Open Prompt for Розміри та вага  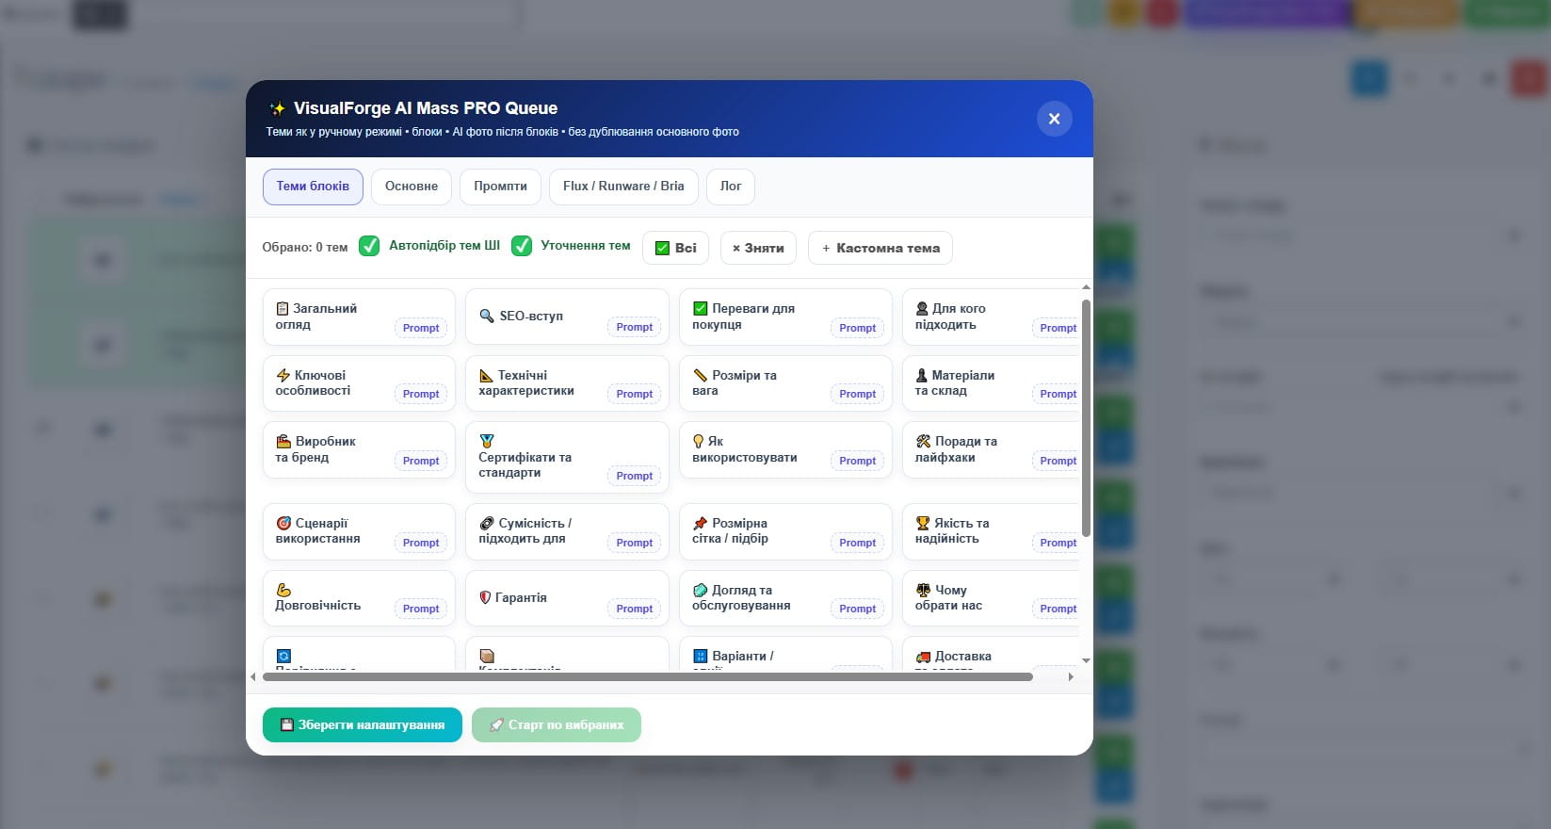coord(858,394)
